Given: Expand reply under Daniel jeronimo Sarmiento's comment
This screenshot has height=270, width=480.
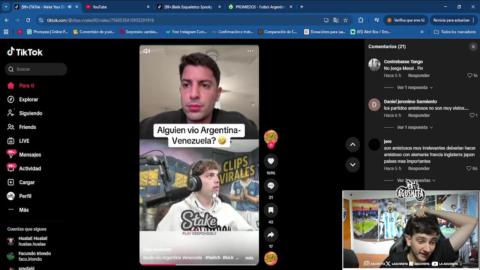Looking at the screenshot, I should click(415, 127).
